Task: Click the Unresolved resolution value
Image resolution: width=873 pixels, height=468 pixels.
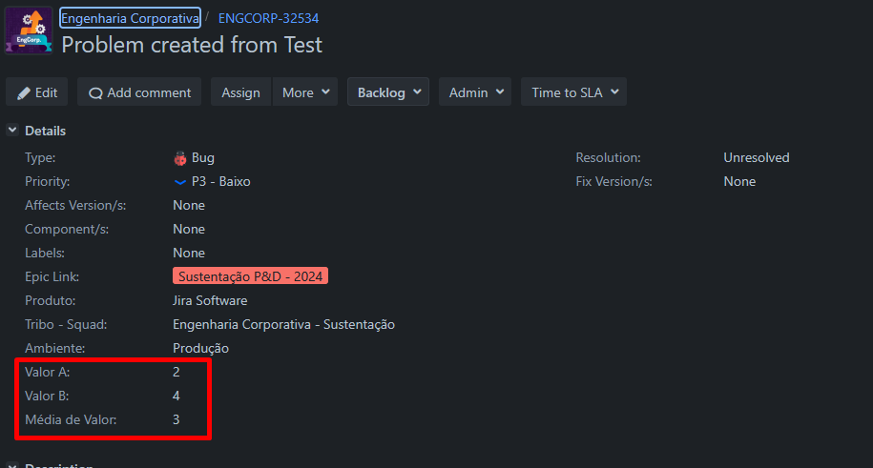Action: coord(756,157)
